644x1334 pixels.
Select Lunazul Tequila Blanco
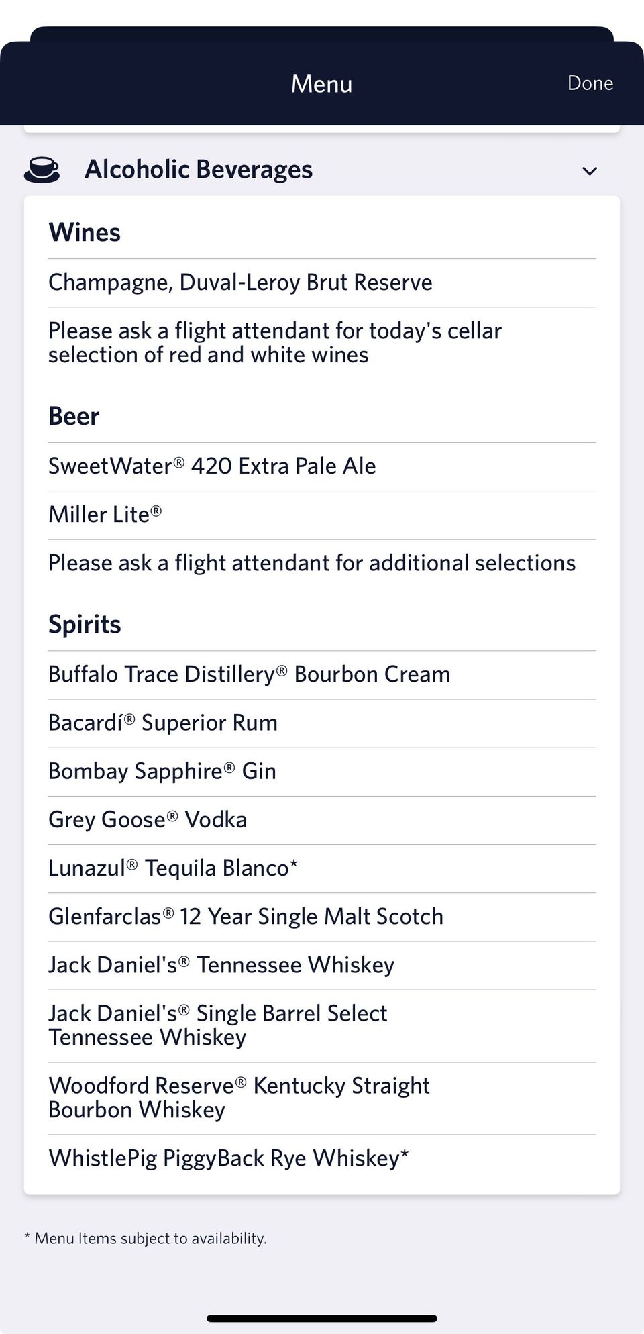(x=173, y=868)
